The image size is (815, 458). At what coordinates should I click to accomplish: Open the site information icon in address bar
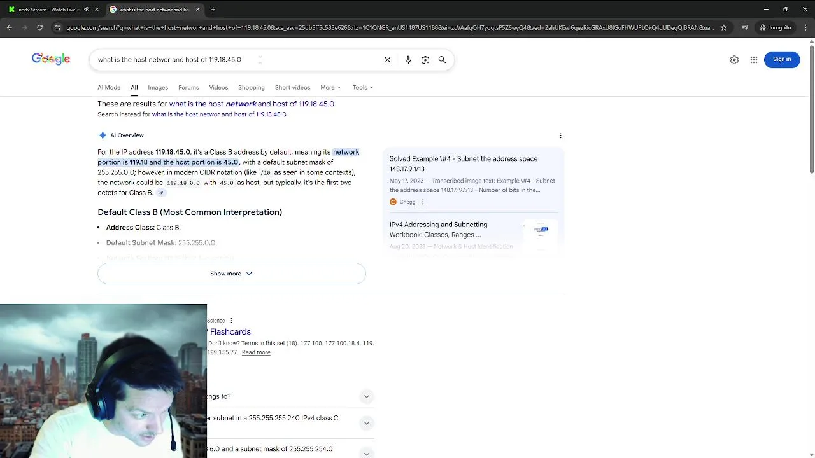[58, 27]
